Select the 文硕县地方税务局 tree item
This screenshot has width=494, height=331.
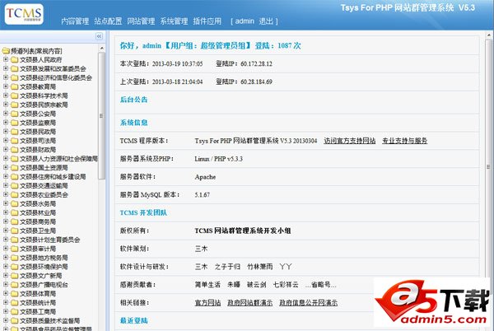(x=44, y=258)
